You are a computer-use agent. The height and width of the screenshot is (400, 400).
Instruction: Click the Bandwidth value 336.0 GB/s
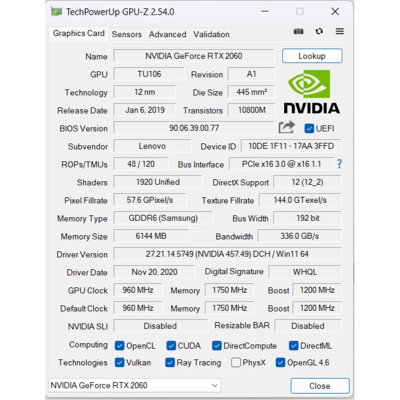point(300,236)
